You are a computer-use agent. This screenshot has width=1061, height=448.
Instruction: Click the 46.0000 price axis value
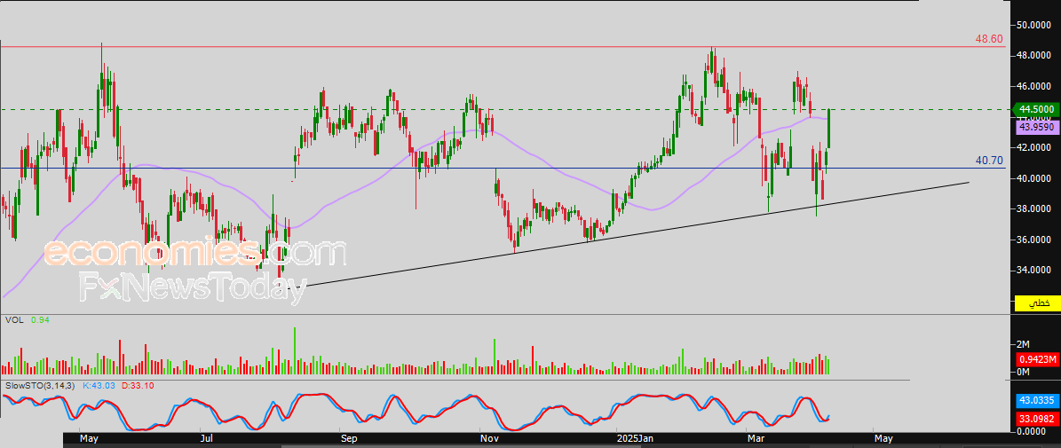point(1035,86)
